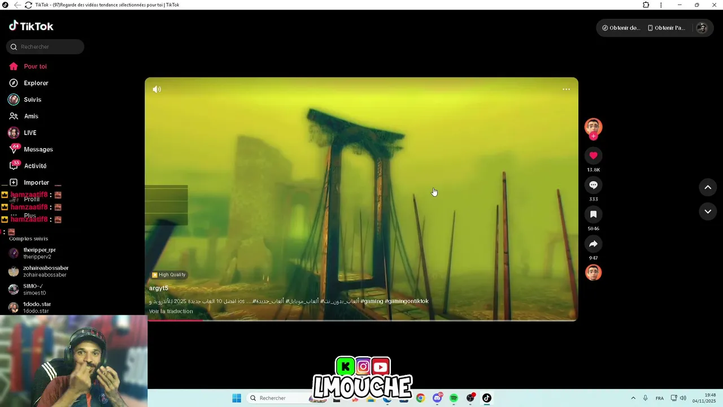Open the browser three-dots menu

coord(661,5)
